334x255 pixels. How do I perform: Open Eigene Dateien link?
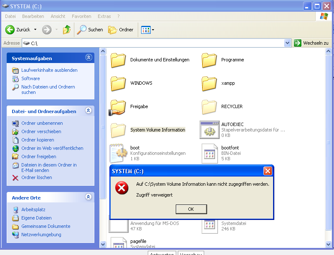[x=36, y=218]
